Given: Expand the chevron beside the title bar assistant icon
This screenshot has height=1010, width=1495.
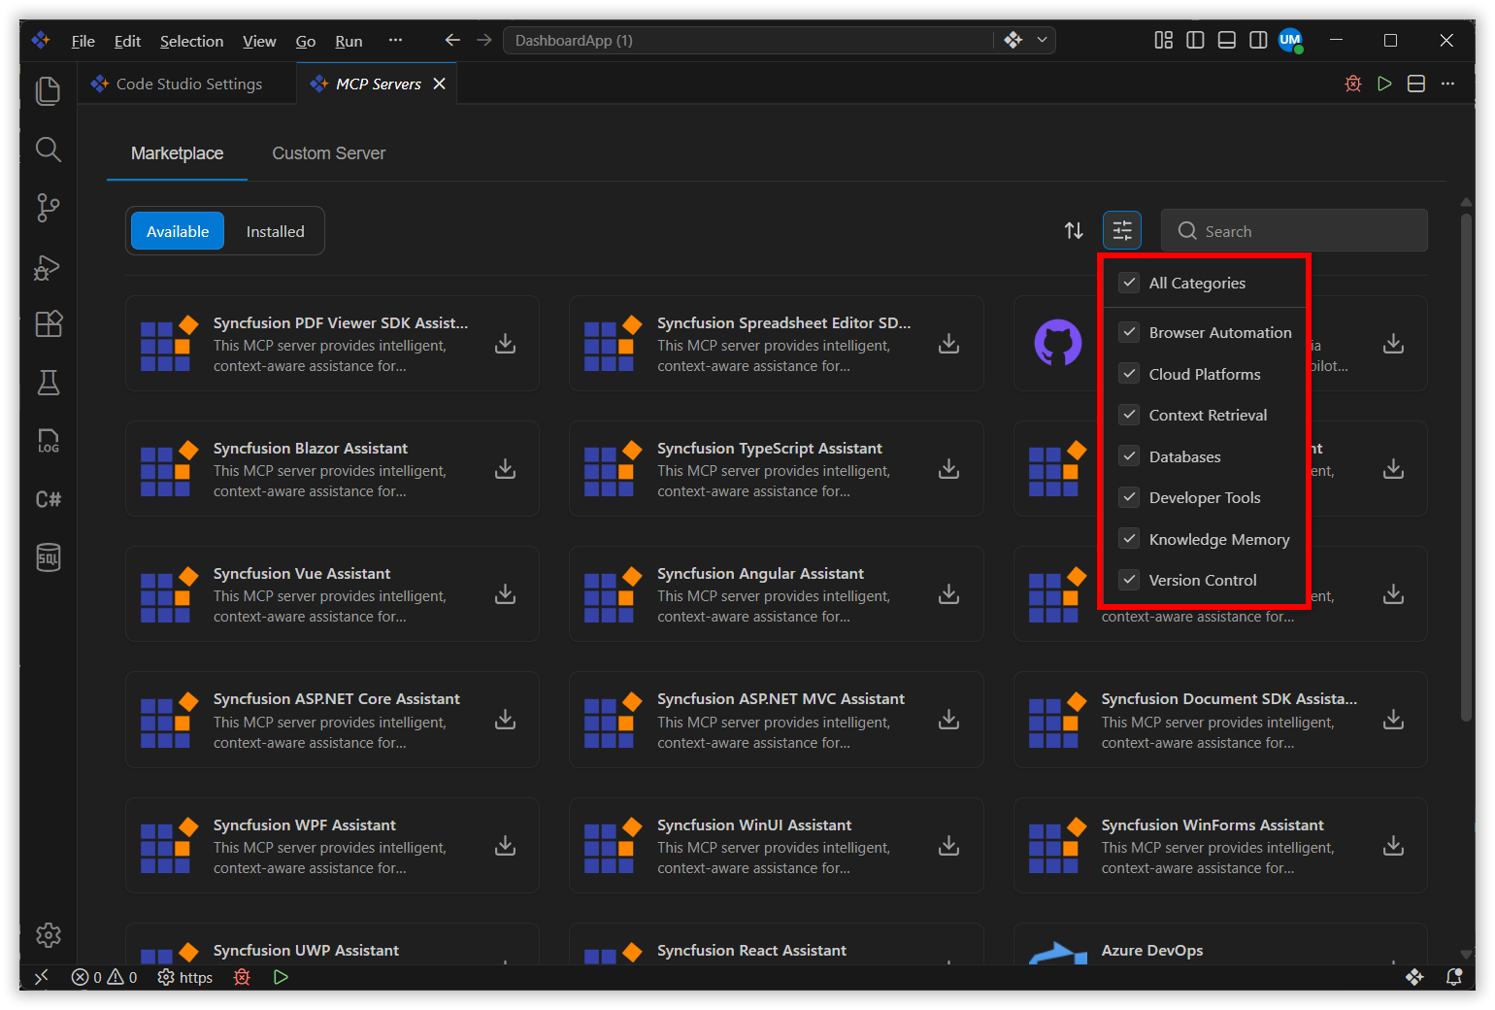Looking at the screenshot, I should 1042,40.
